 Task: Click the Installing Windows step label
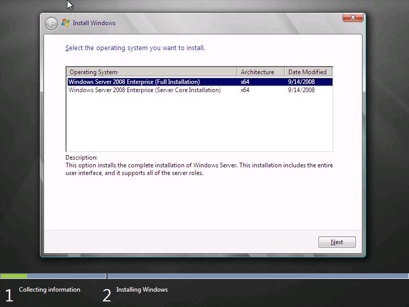[142, 290]
